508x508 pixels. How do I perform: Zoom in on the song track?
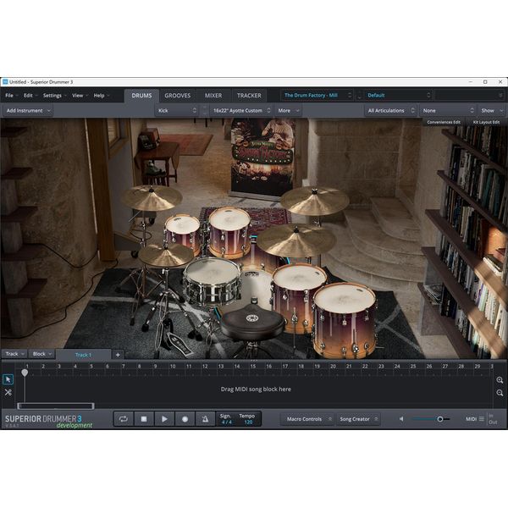point(500,380)
